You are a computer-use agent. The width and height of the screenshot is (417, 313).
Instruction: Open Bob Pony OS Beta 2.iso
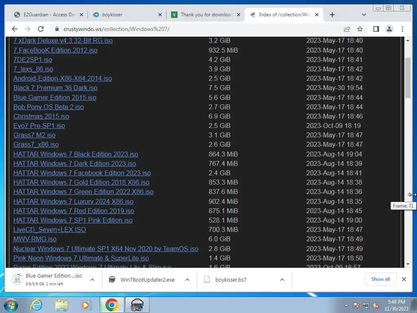tap(48, 107)
